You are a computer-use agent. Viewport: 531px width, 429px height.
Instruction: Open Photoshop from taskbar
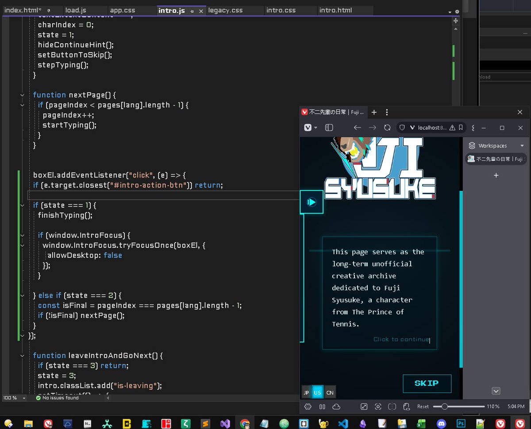coord(461,423)
